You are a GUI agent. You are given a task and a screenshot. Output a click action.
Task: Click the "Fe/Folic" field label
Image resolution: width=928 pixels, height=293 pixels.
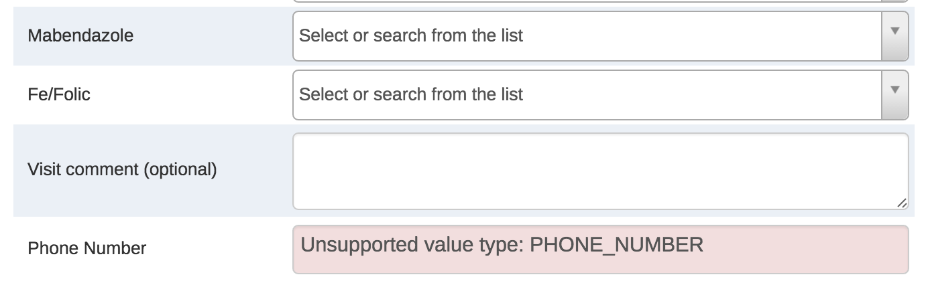(x=59, y=94)
